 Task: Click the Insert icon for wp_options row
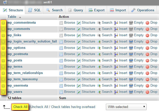tap(116, 48)
